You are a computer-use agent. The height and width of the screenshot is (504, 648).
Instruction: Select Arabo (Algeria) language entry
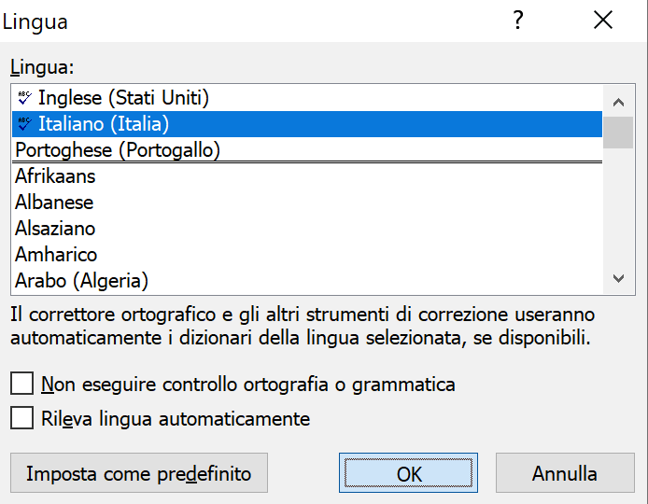click(x=307, y=281)
